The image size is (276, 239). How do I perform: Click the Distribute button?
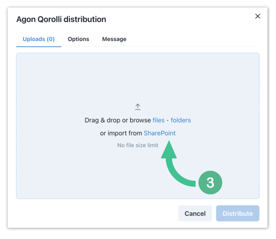click(x=238, y=213)
